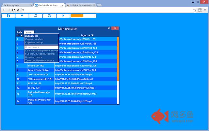Select the 101.ClubDance 128 station

38,74
